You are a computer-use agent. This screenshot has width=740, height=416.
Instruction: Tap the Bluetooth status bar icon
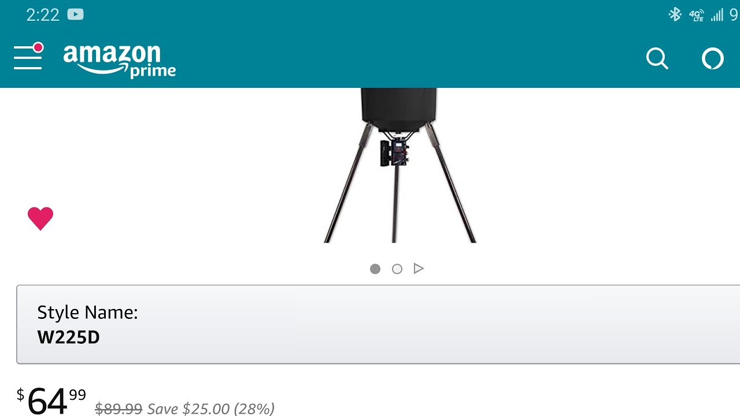(x=675, y=14)
